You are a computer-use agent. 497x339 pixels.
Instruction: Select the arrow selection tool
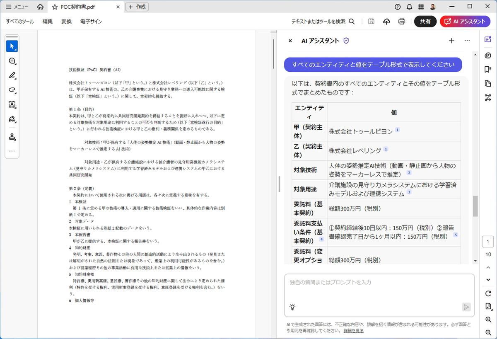12,46
